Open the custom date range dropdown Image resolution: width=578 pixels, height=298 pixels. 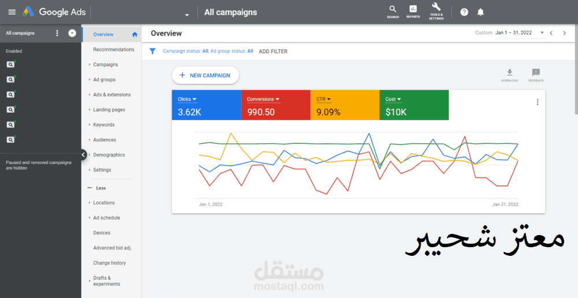[542, 32]
